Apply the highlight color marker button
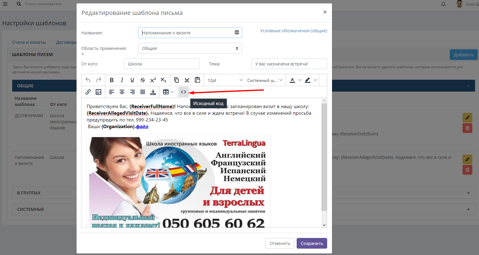Image resolution: width=479 pixels, height=255 pixels. (308, 80)
